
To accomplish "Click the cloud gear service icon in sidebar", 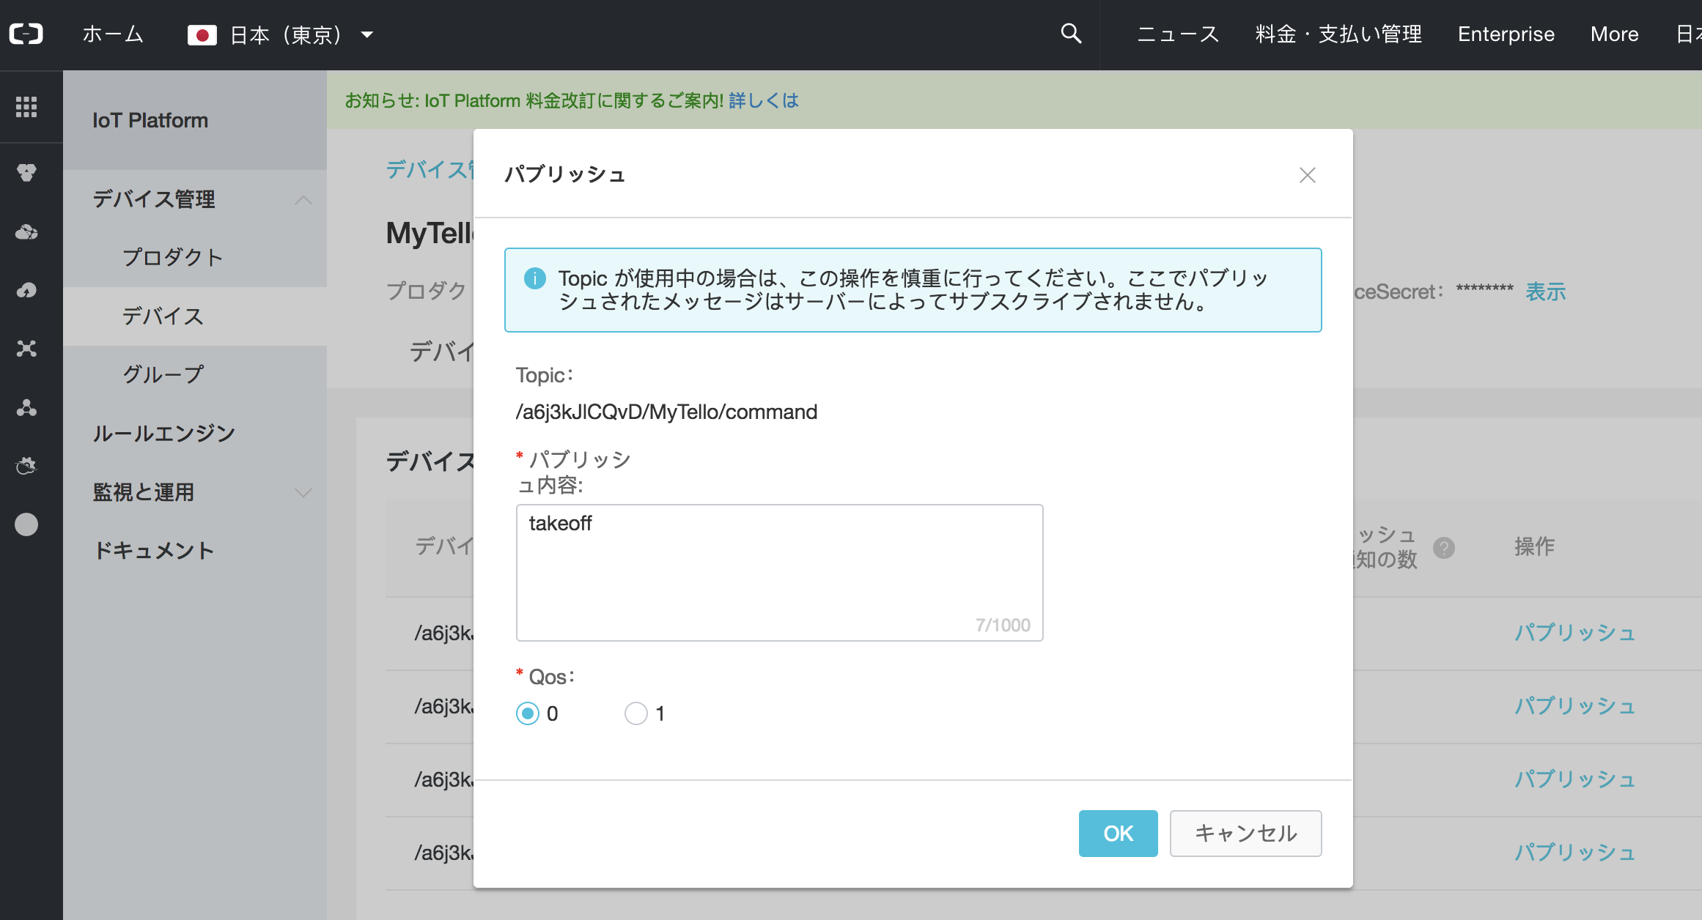I will coord(26,466).
